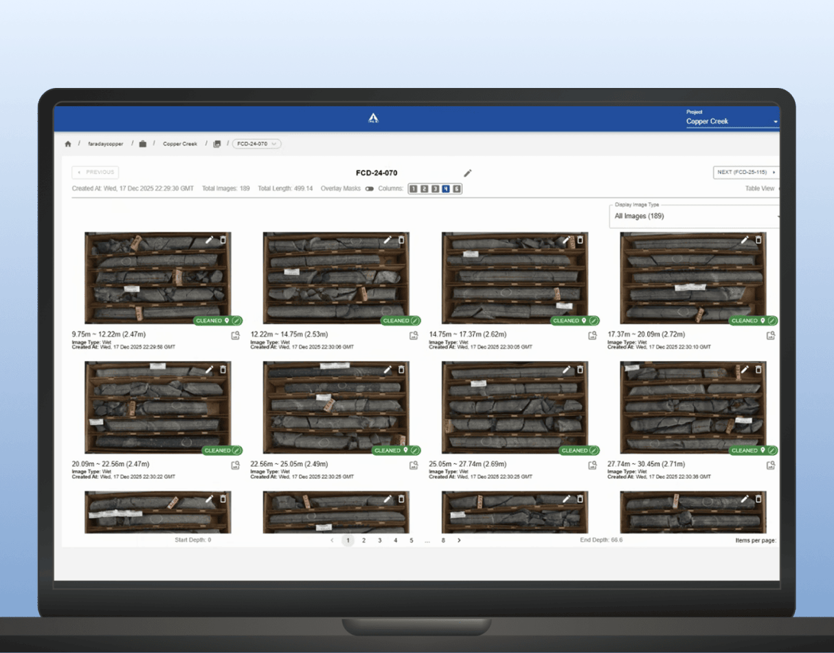Open the 17.37m ~ 20.09m core thumbnail
The height and width of the screenshot is (653, 834).
(693, 278)
